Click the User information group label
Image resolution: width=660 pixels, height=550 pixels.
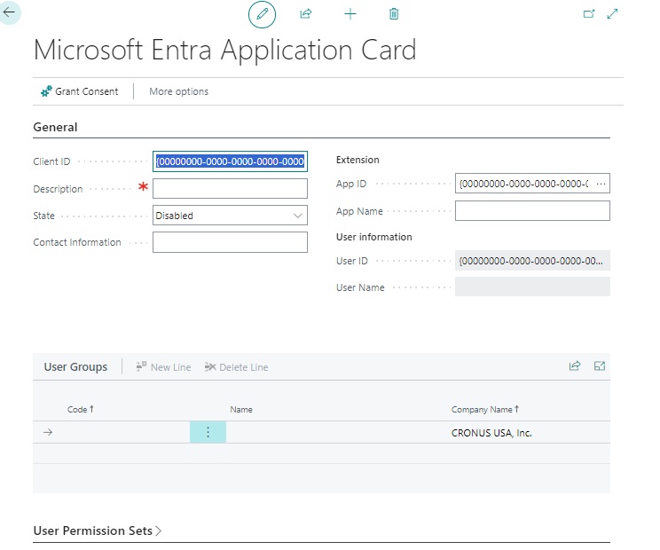[x=373, y=237]
